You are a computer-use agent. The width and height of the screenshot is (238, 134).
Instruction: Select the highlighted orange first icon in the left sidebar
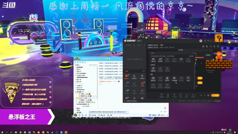tap(126, 76)
